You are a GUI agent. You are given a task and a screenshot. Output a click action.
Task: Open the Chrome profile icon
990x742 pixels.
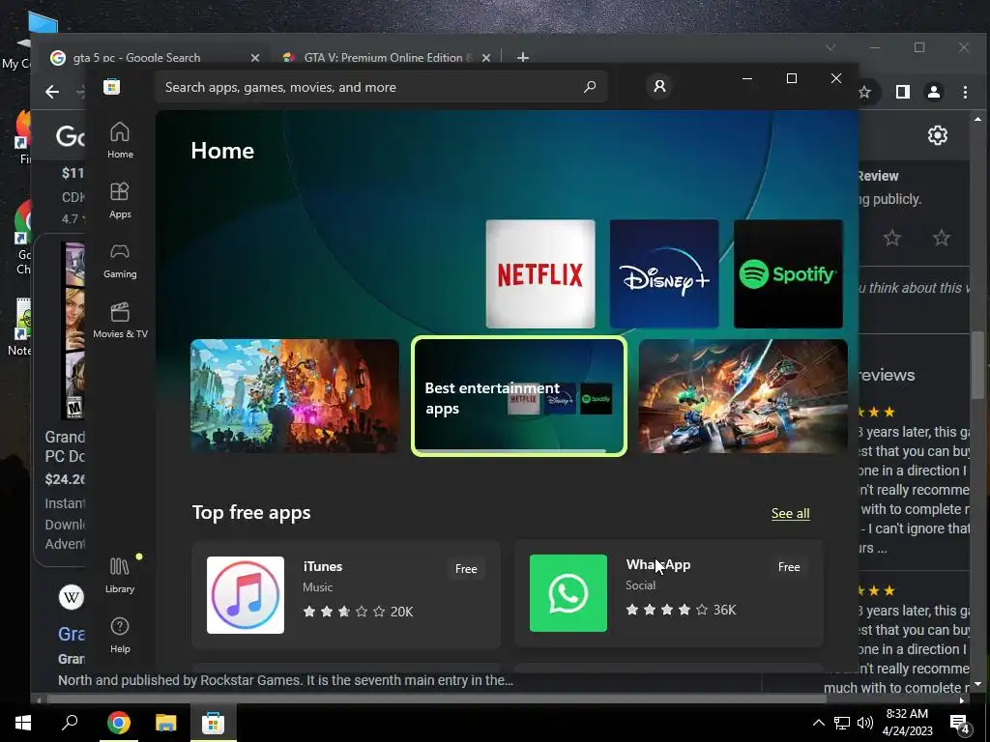pos(934,92)
